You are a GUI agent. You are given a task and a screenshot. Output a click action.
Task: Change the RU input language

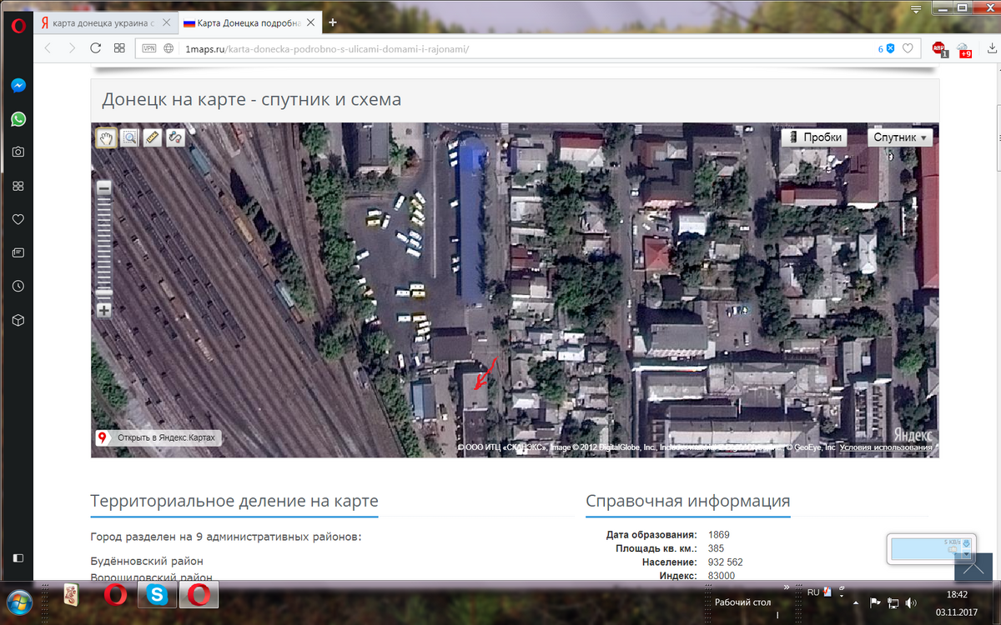click(x=813, y=592)
